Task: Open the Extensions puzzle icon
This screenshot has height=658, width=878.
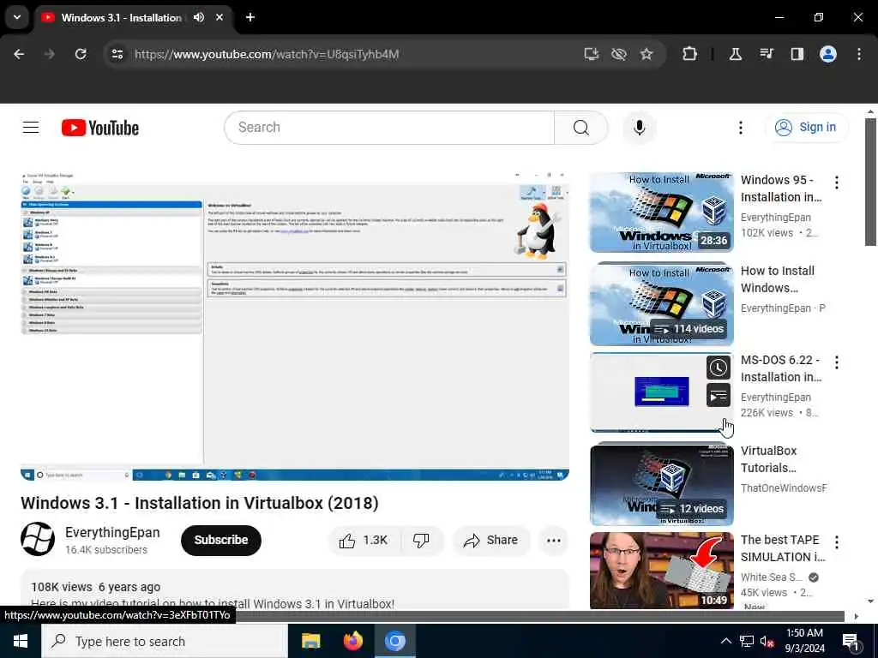Action: click(x=690, y=54)
